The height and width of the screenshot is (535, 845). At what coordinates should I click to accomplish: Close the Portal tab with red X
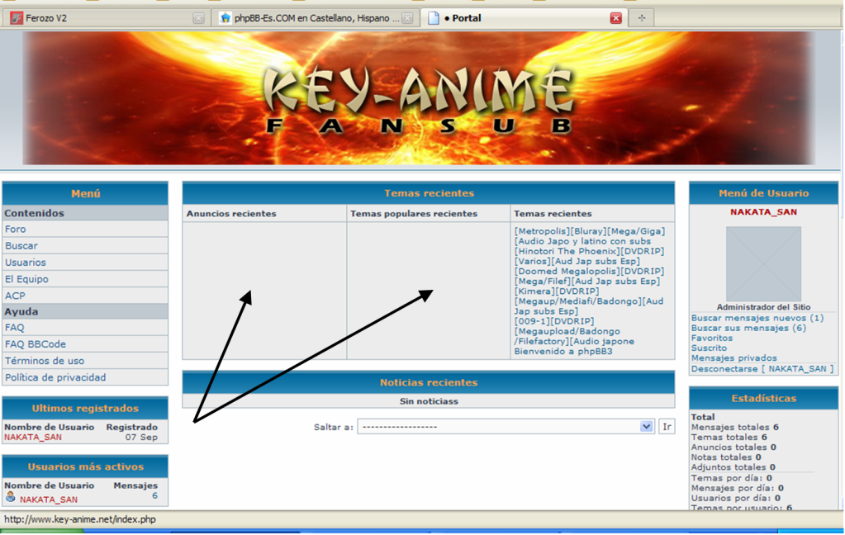615,18
